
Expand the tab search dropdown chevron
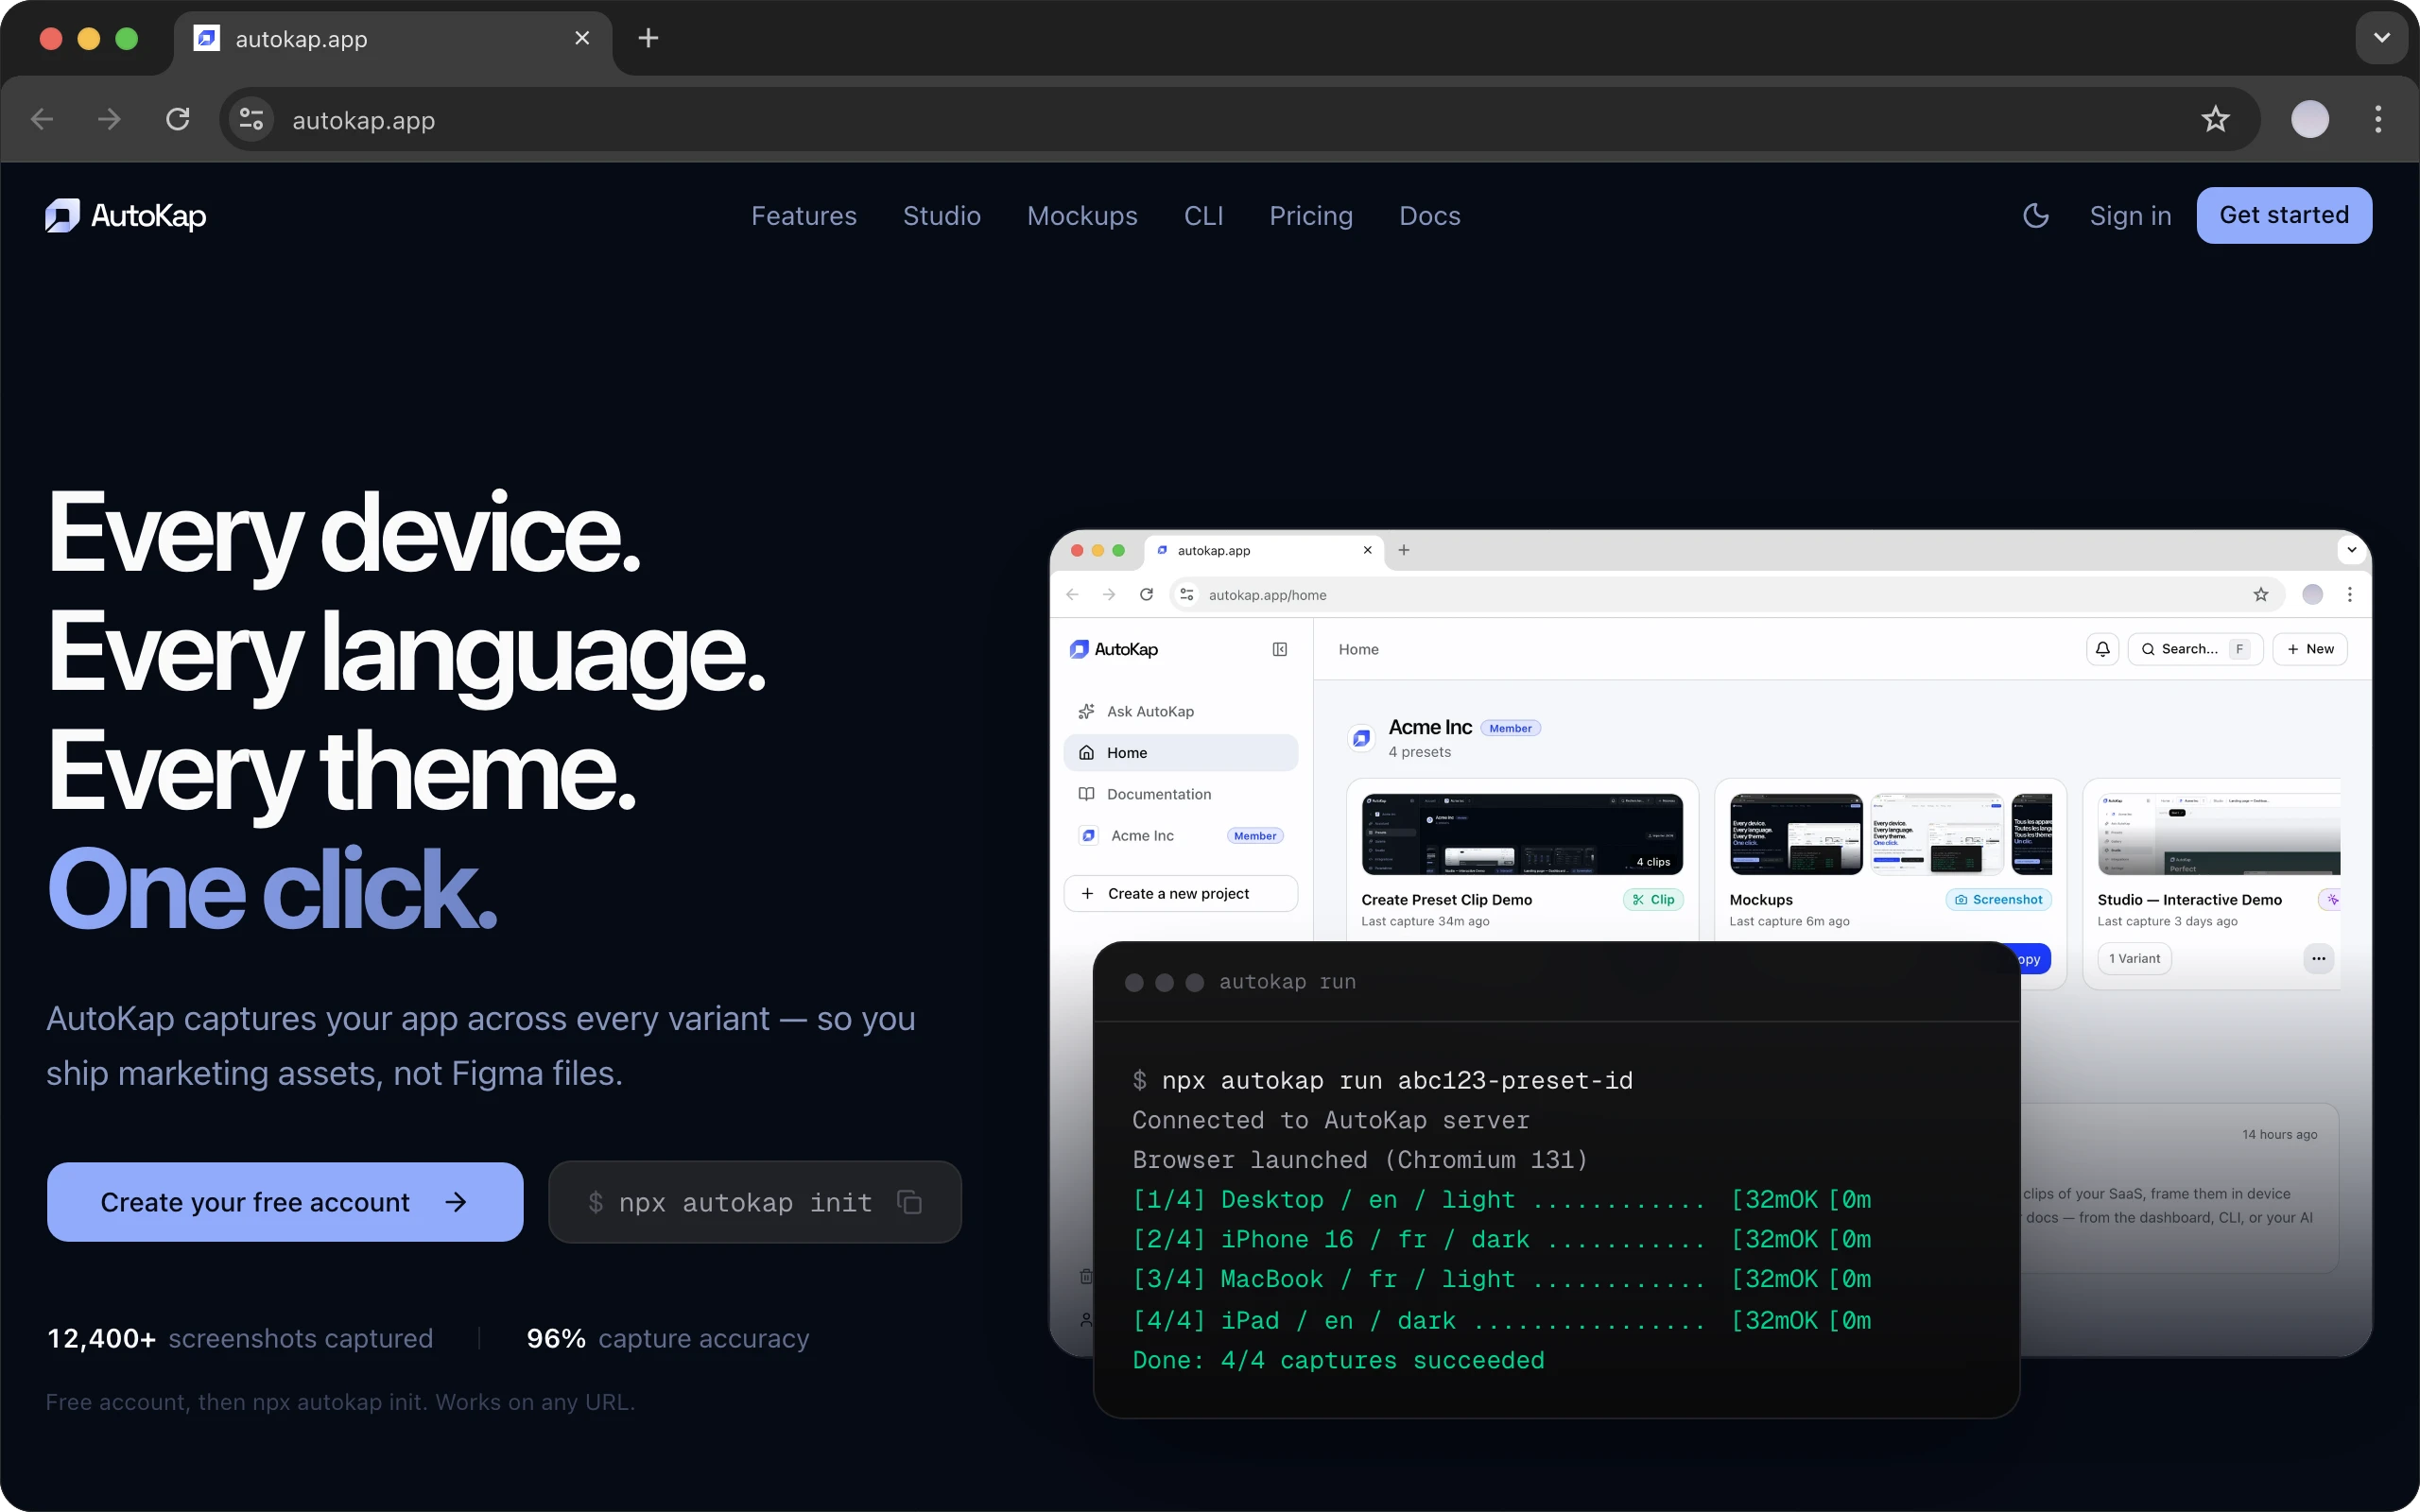(x=2381, y=38)
